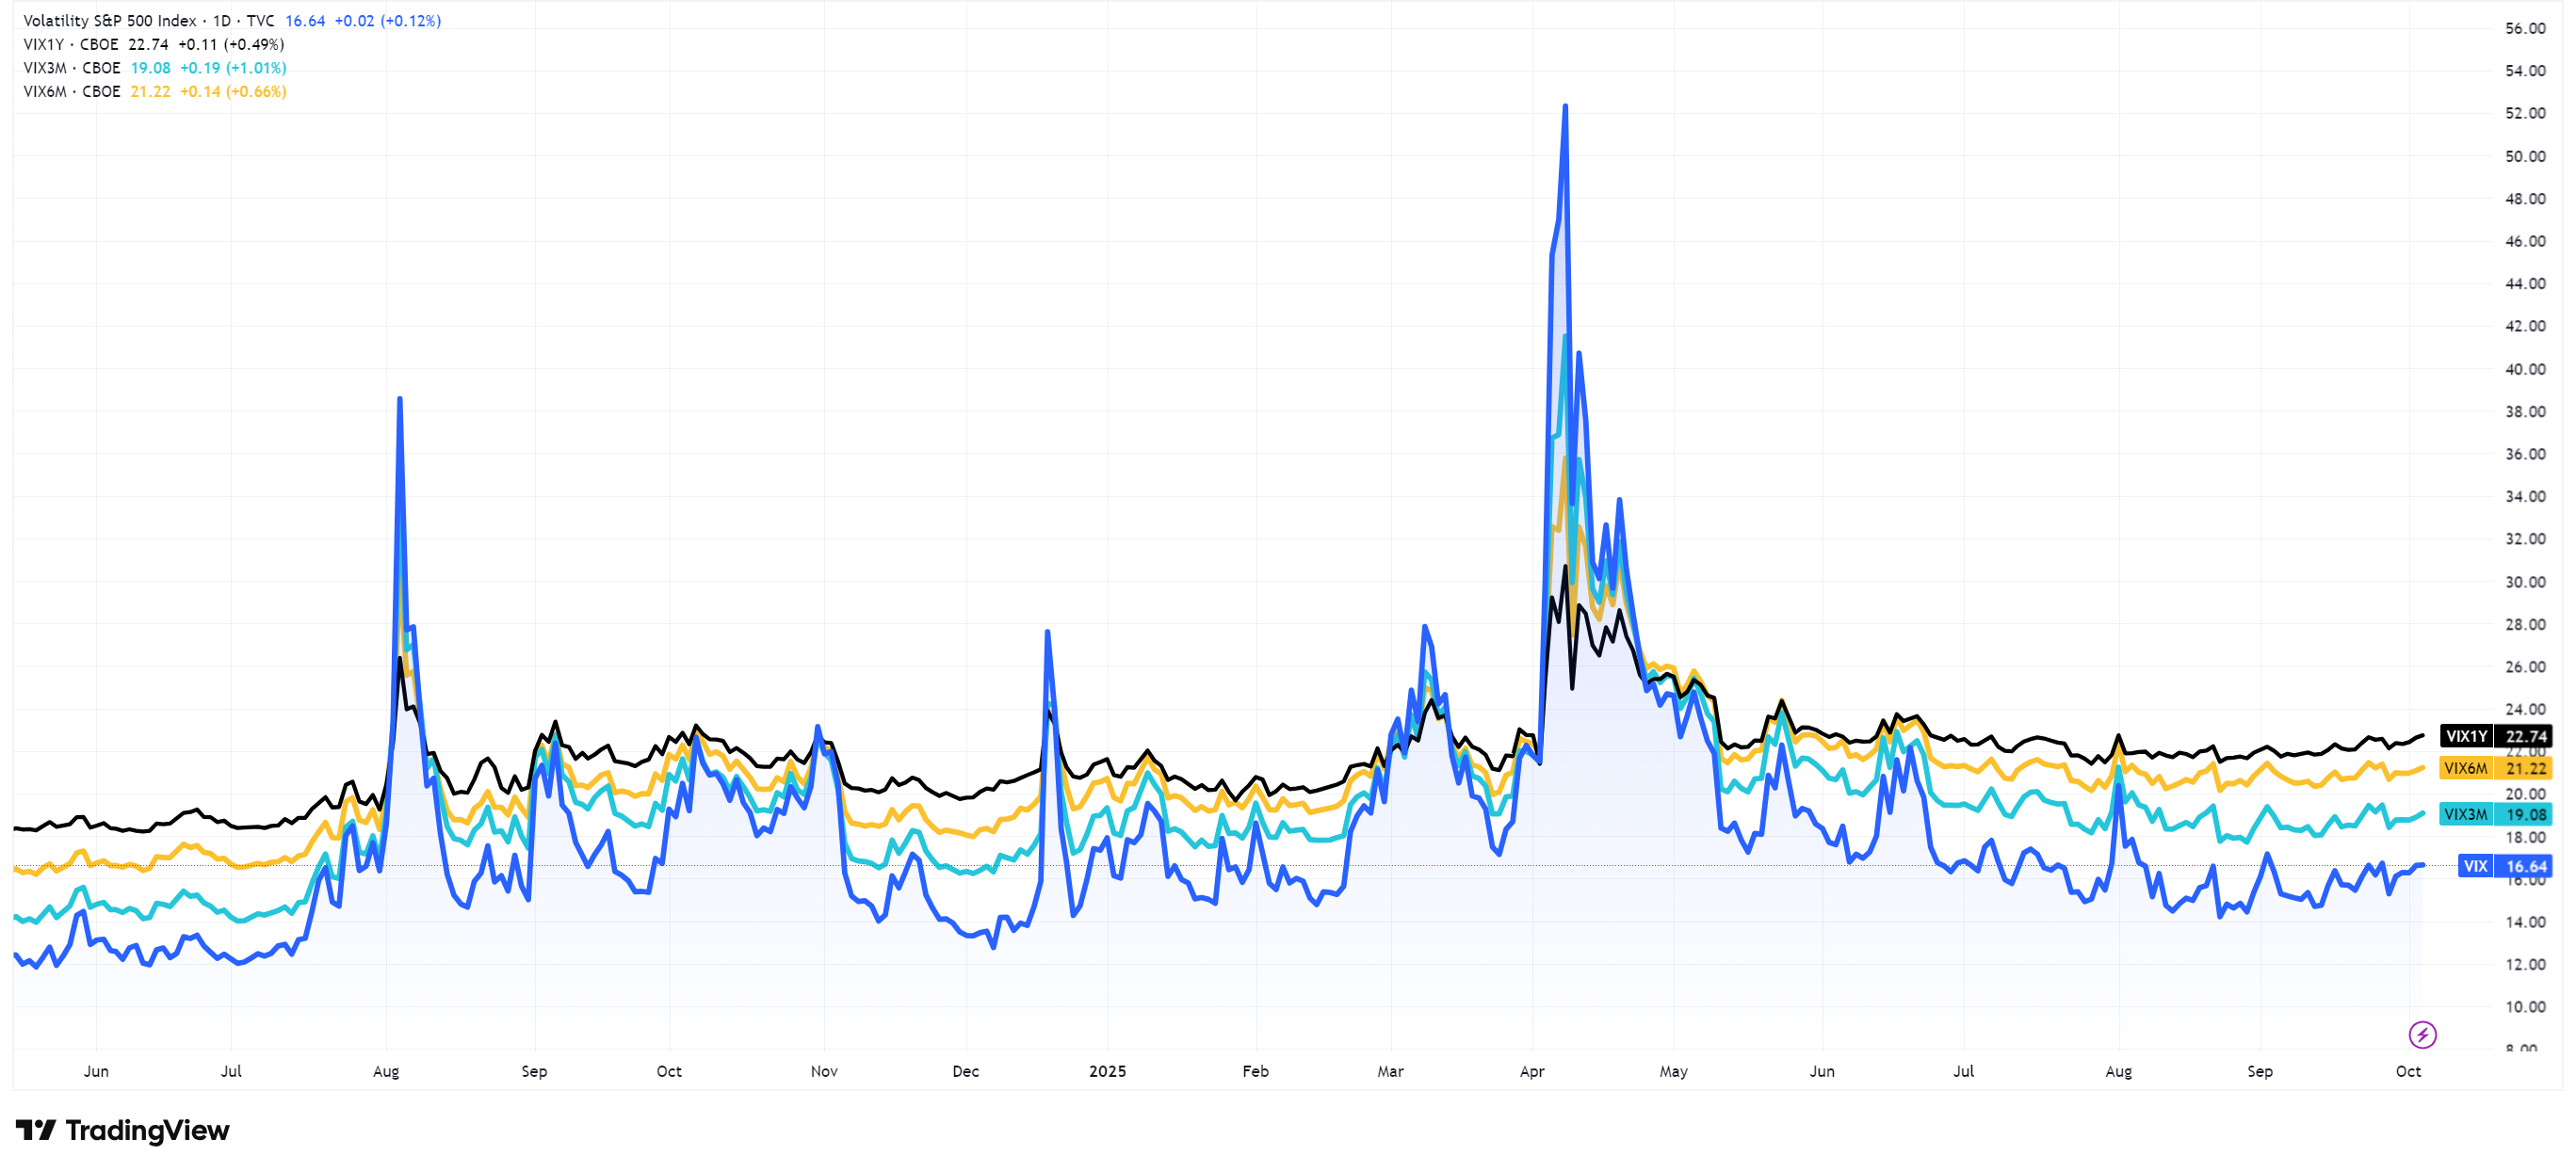2576x1171 pixels.
Task: Click the first Aug label on time axis
Action: pyautogui.click(x=386, y=1071)
